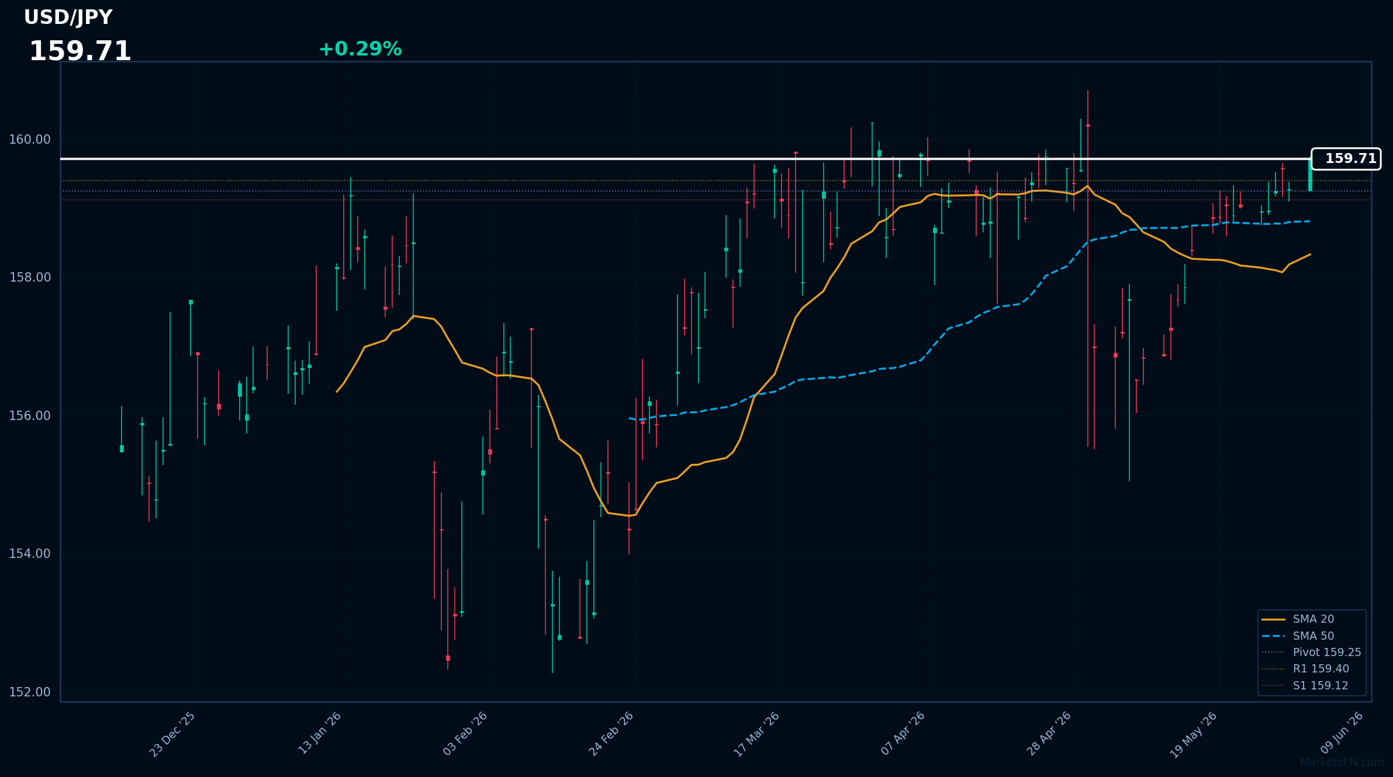This screenshot has height=777, width=1393.
Task: Click the 09 Jun '26 date label
Action: [1342, 733]
